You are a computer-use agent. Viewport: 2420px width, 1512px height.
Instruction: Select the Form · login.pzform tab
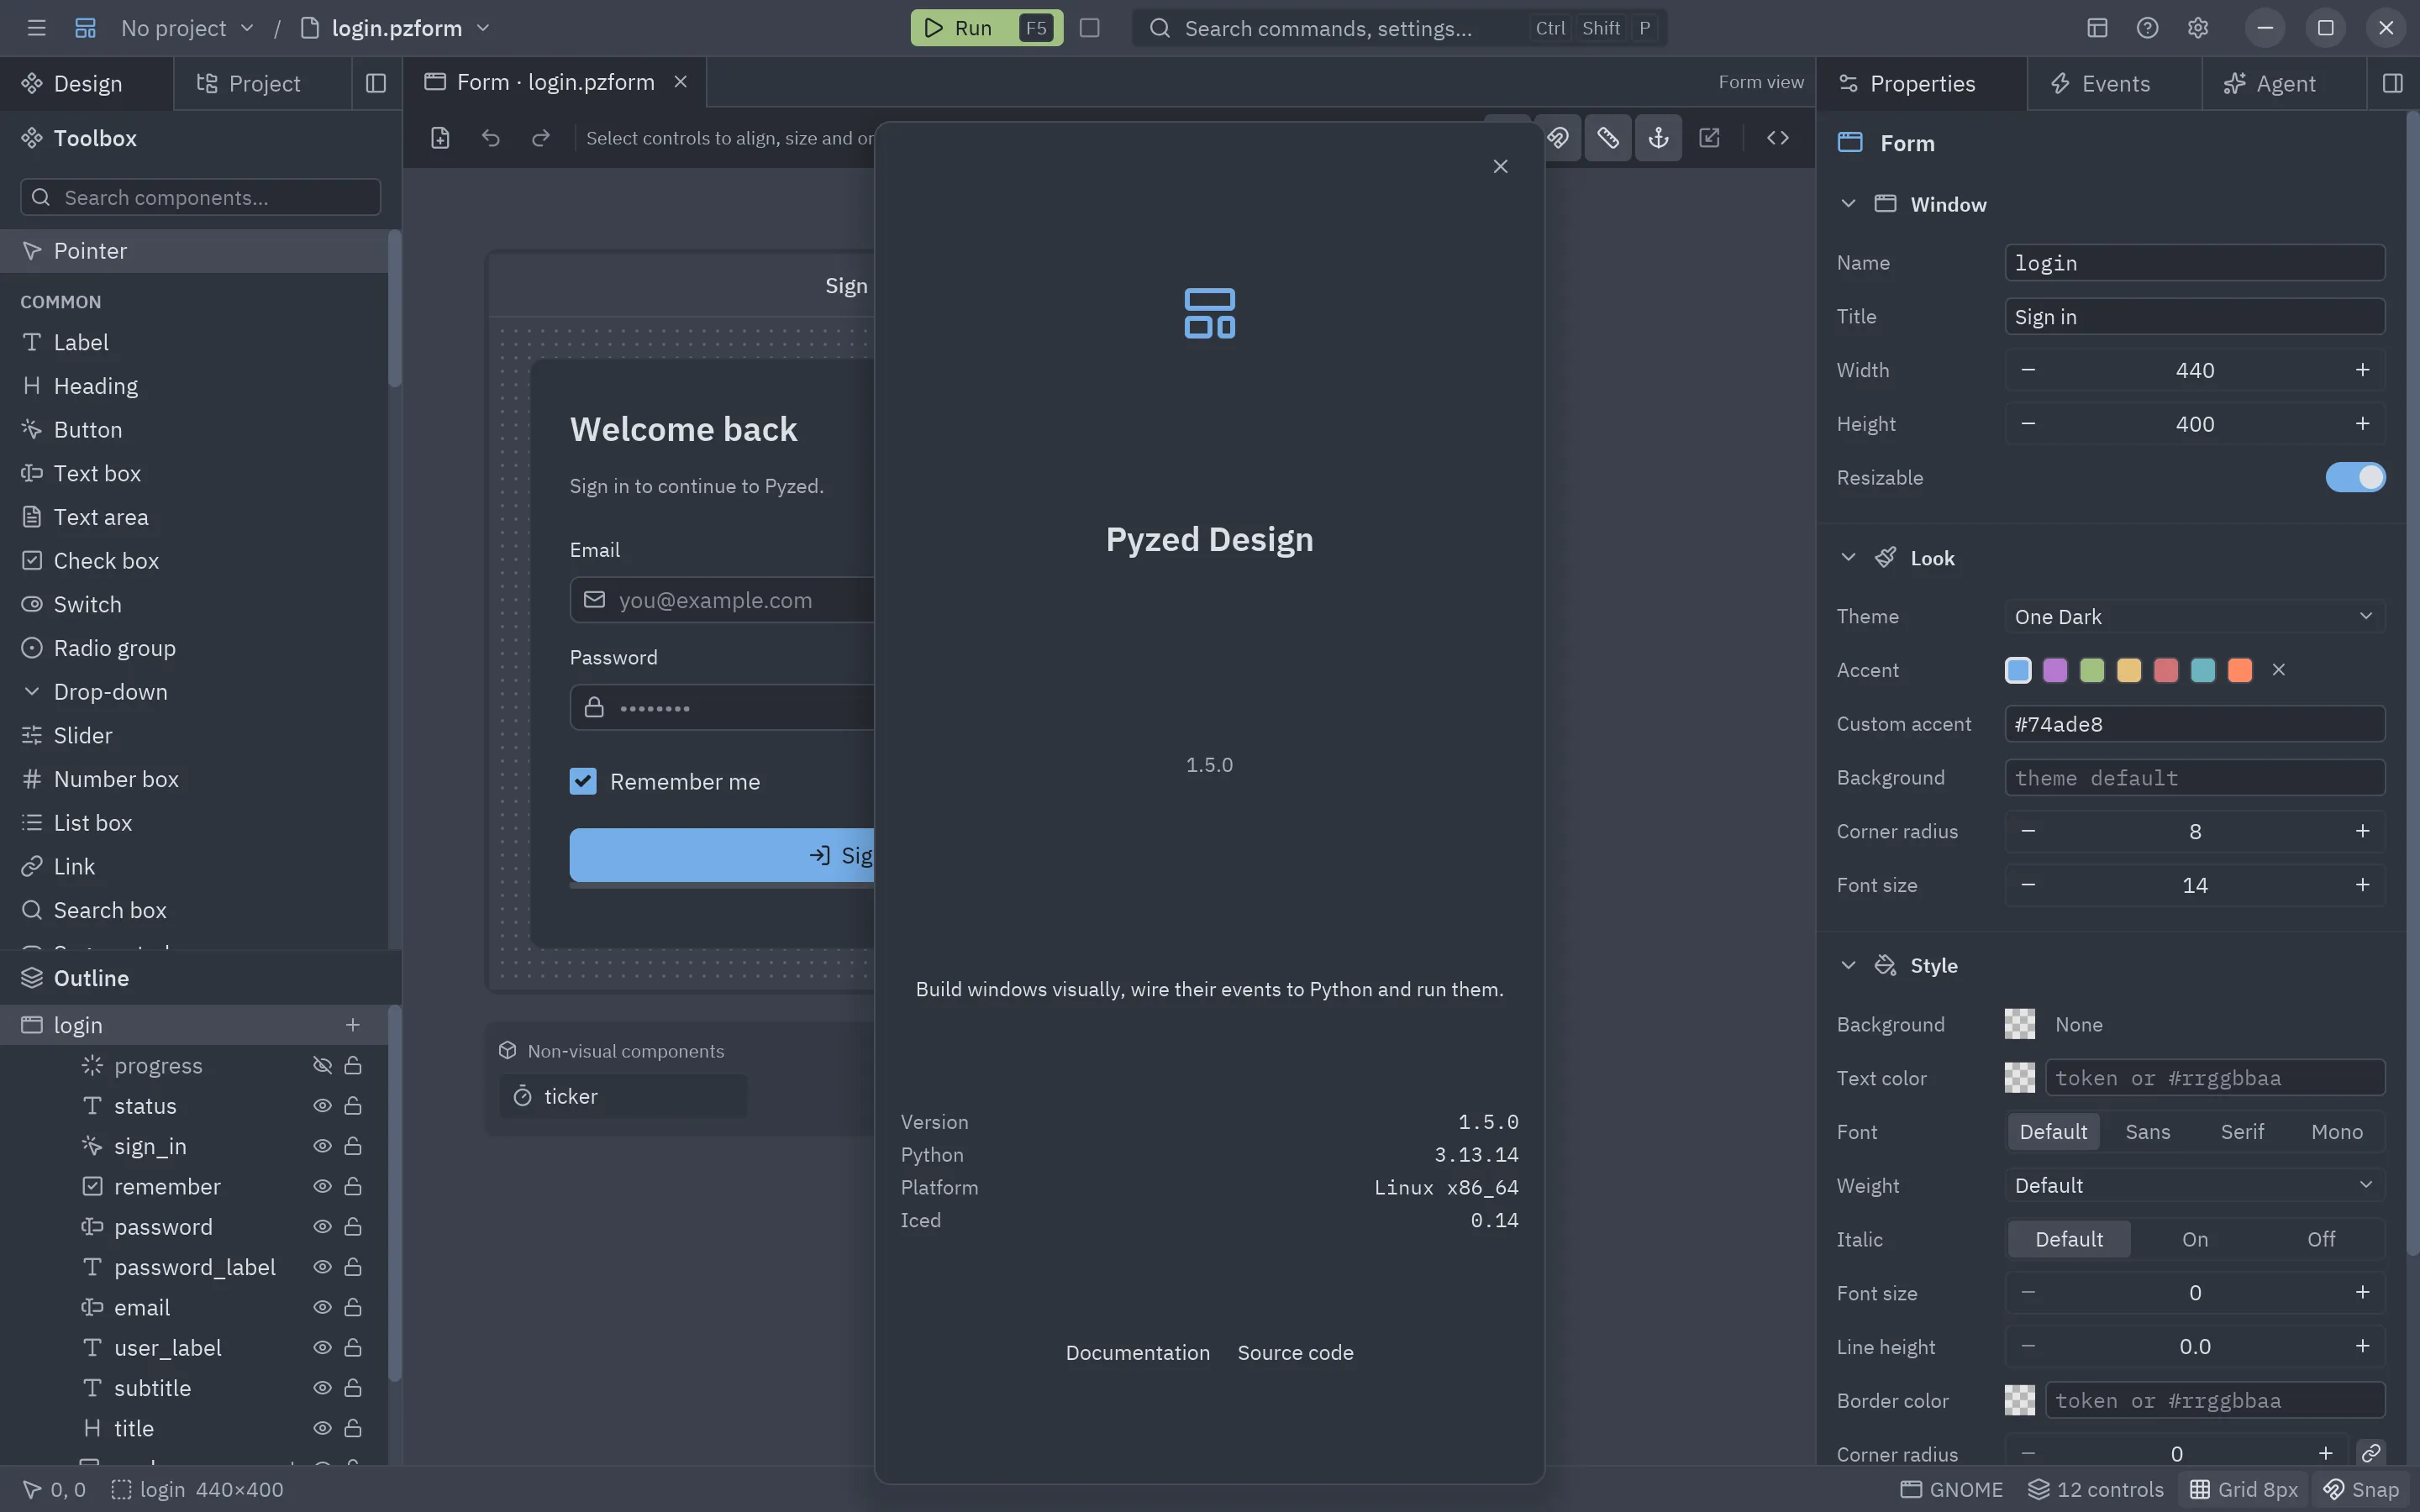pyautogui.click(x=555, y=82)
